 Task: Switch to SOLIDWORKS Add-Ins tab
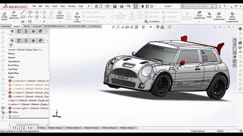click(54, 26)
